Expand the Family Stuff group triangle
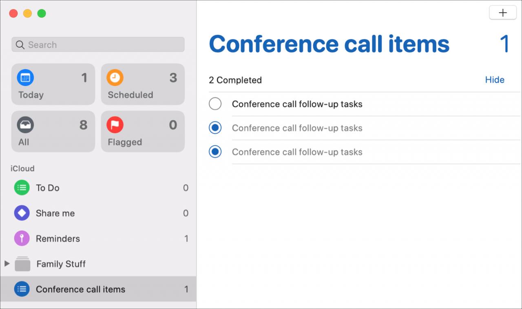 point(7,264)
